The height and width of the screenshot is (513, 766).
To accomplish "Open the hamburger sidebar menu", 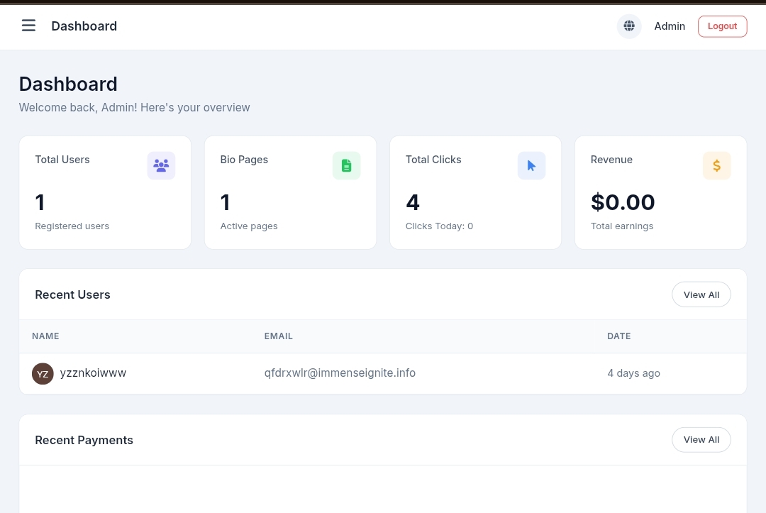I will click(x=28, y=26).
